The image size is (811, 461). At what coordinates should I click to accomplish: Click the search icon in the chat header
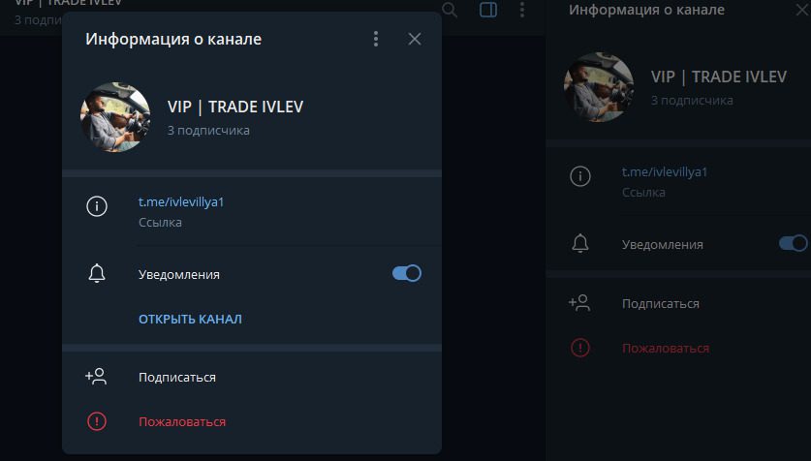(x=450, y=10)
